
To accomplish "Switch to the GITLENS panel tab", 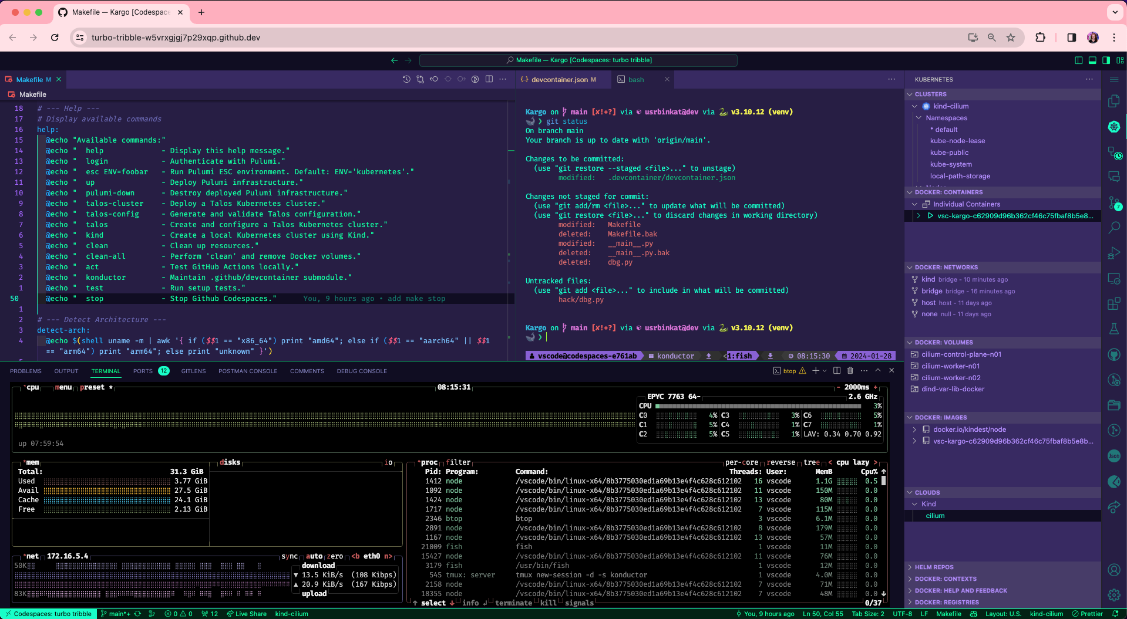I will [x=193, y=371].
